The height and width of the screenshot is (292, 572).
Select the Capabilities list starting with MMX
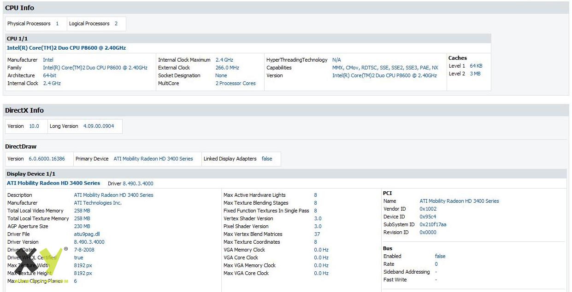[x=385, y=68]
